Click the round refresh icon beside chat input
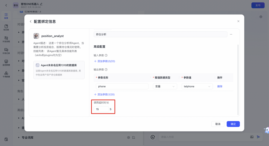 (x=153, y=137)
